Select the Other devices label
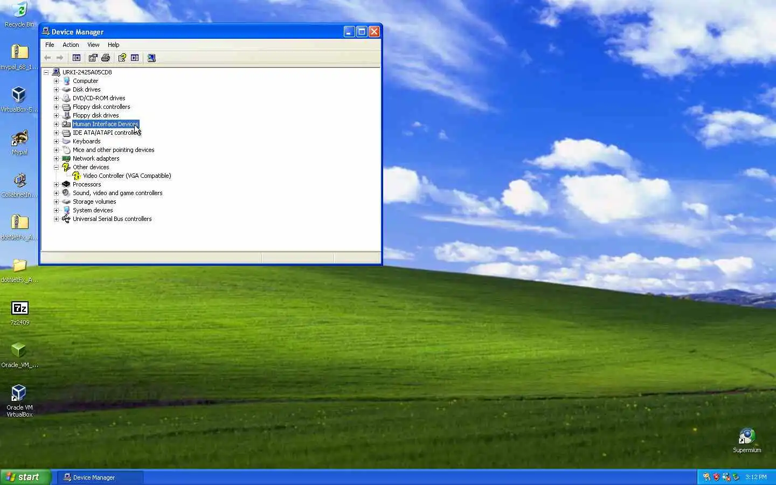The width and height of the screenshot is (776, 485). pyautogui.click(x=91, y=167)
